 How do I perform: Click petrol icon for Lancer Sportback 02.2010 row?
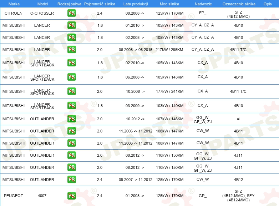[x=71, y=63]
